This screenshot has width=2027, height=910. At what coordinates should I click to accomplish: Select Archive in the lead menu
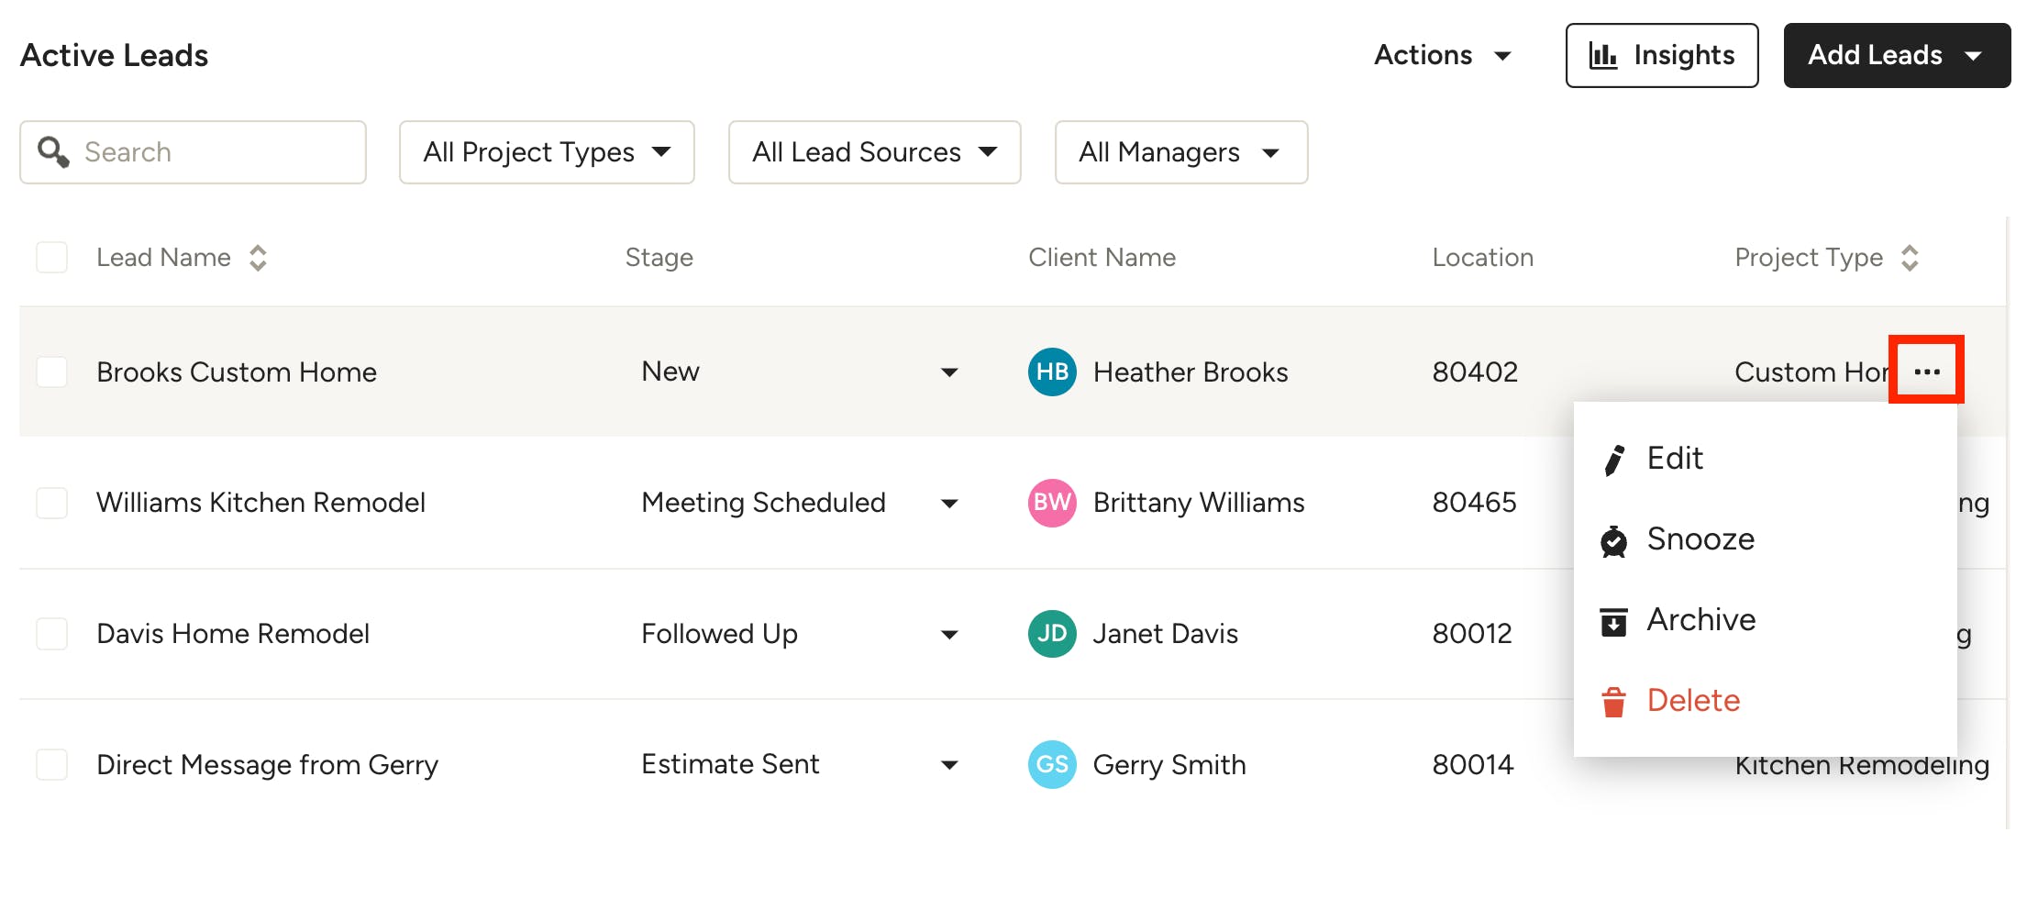(x=1700, y=620)
